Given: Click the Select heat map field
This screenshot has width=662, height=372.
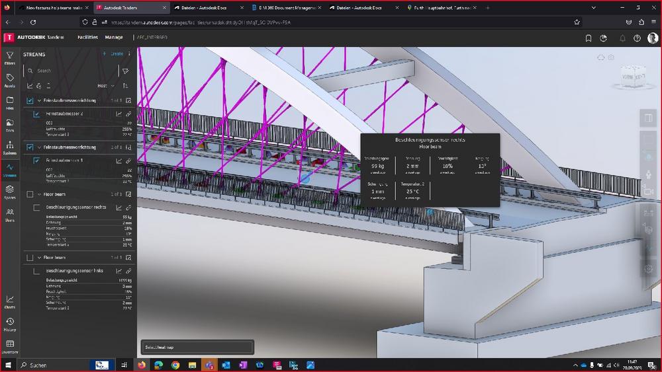Looking at the screenshot, I should pos(197,347).
